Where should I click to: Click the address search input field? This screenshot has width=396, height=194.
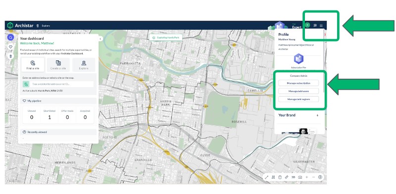click(61, 84)
